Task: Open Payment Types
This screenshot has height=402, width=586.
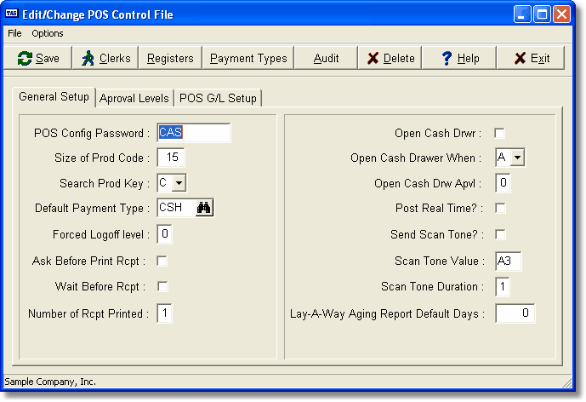Action: click(248, 58)
